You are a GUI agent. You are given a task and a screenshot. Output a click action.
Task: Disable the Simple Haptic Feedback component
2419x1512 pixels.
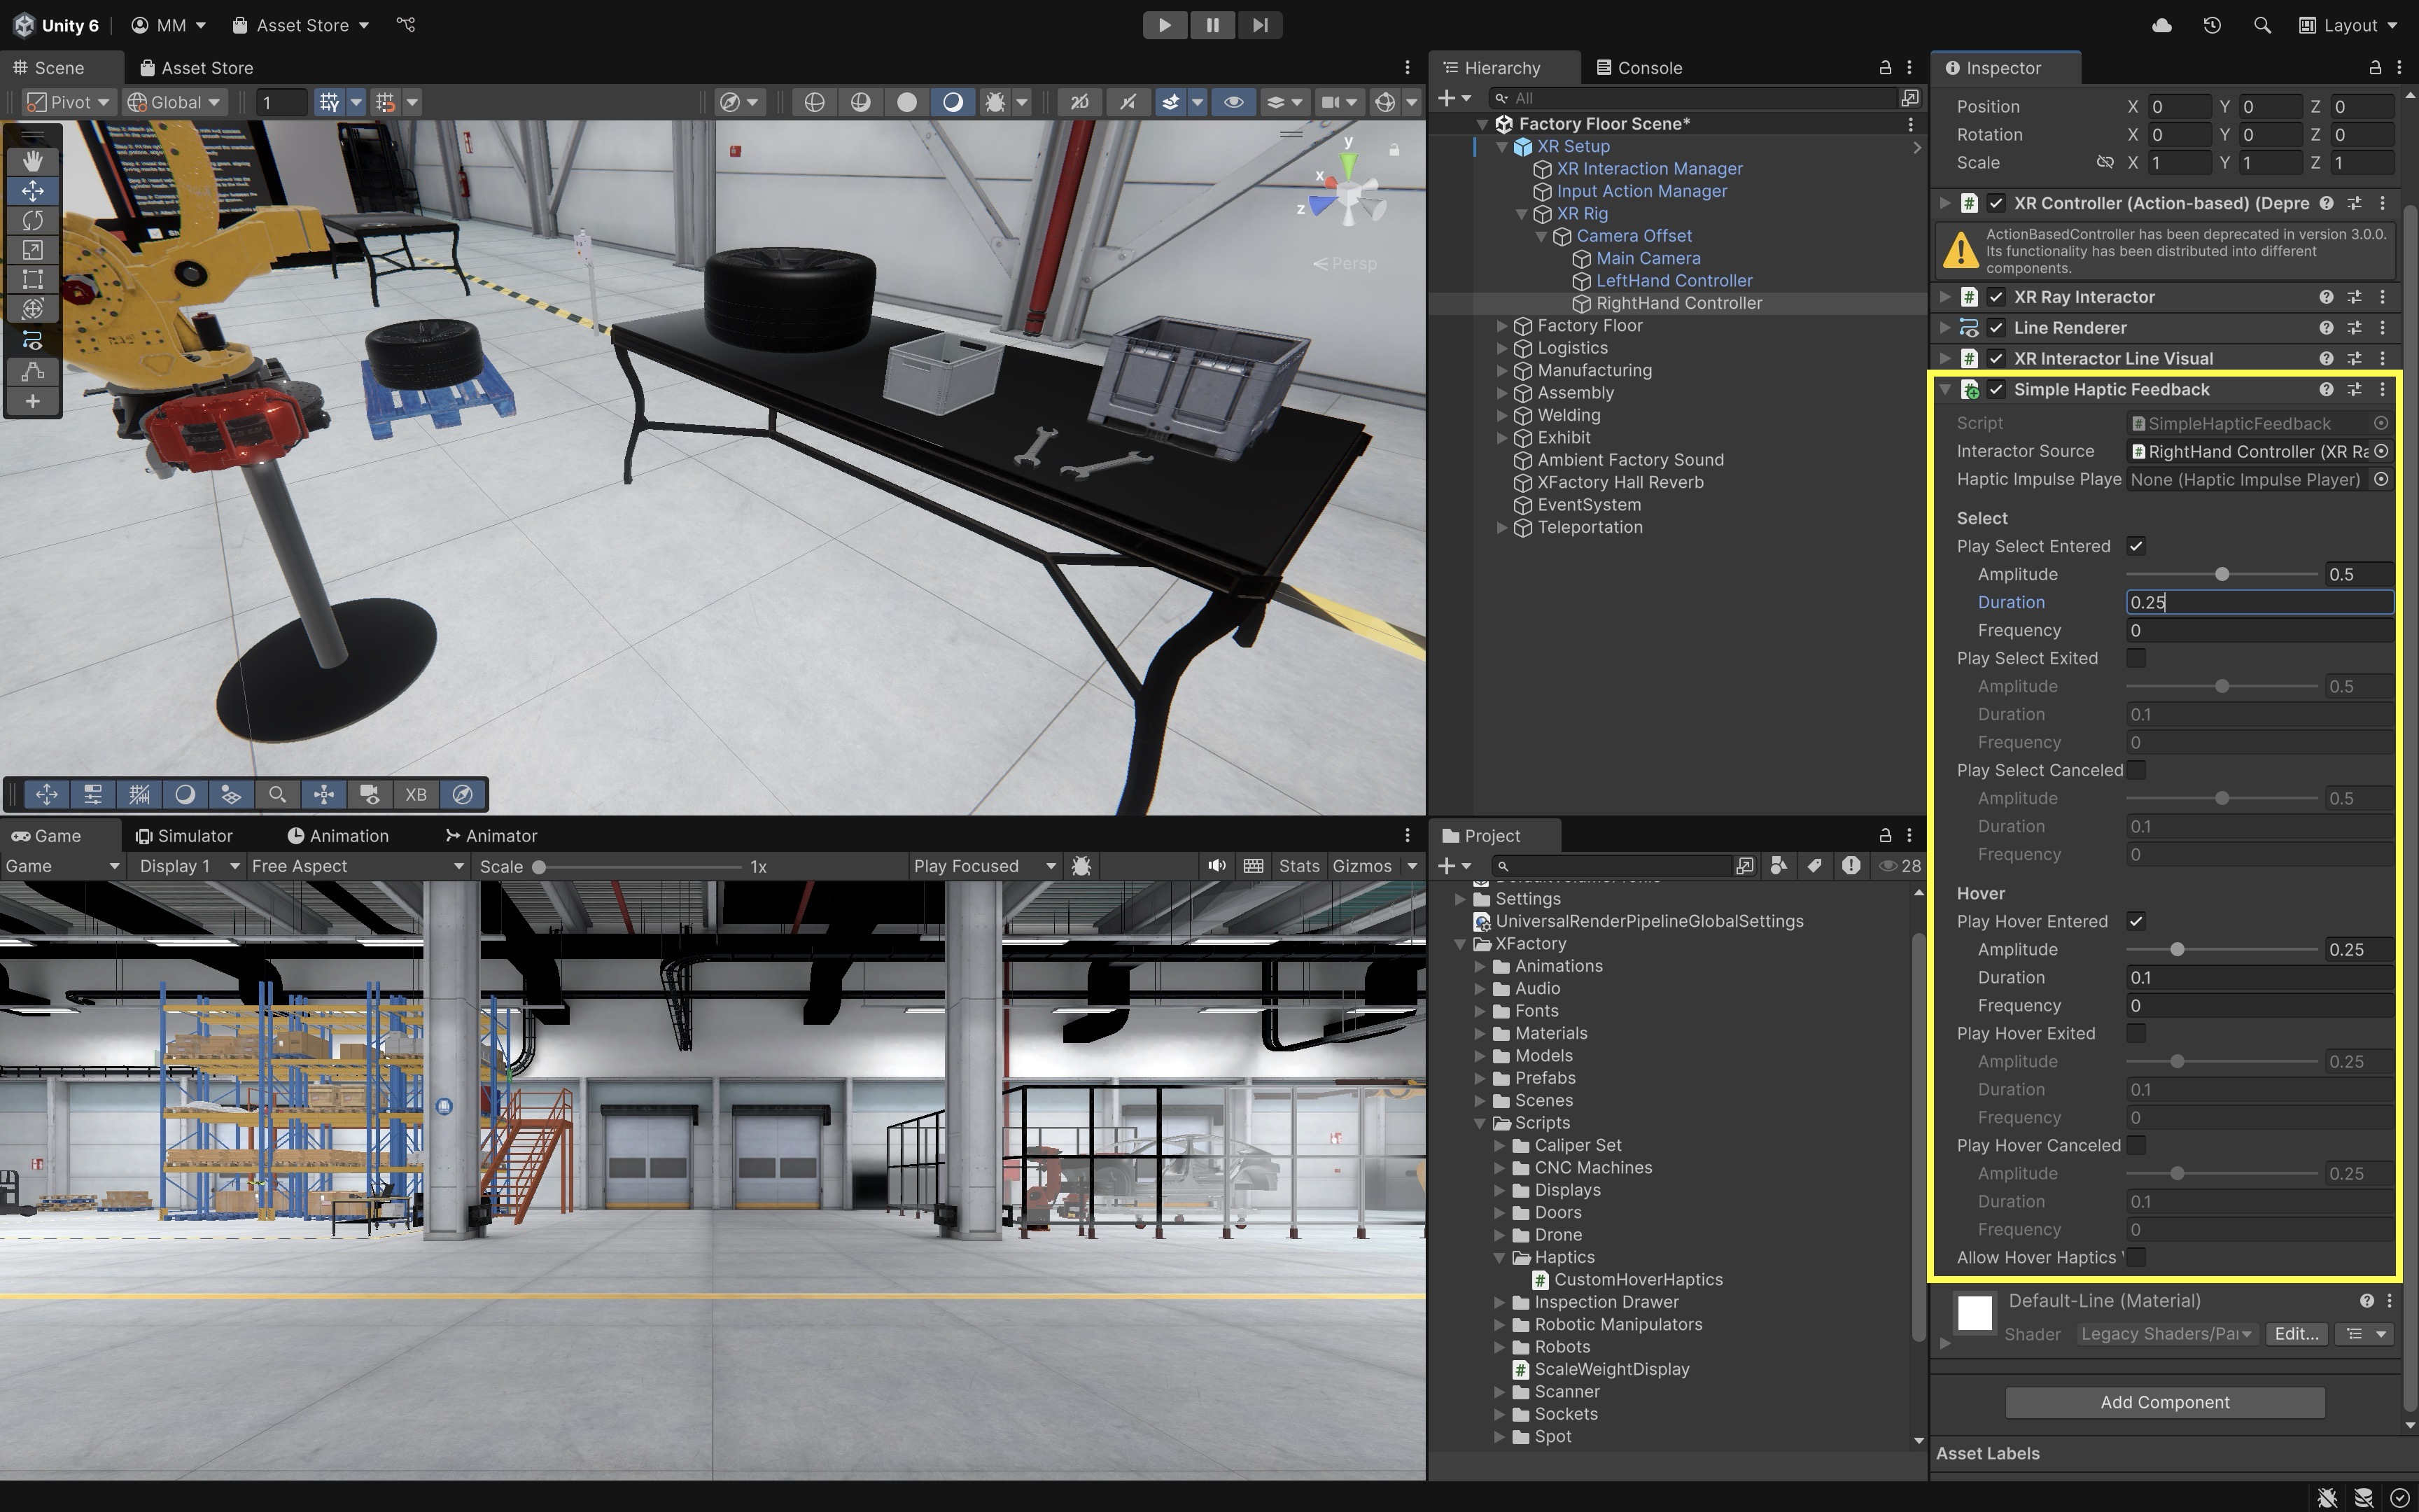1996,390
